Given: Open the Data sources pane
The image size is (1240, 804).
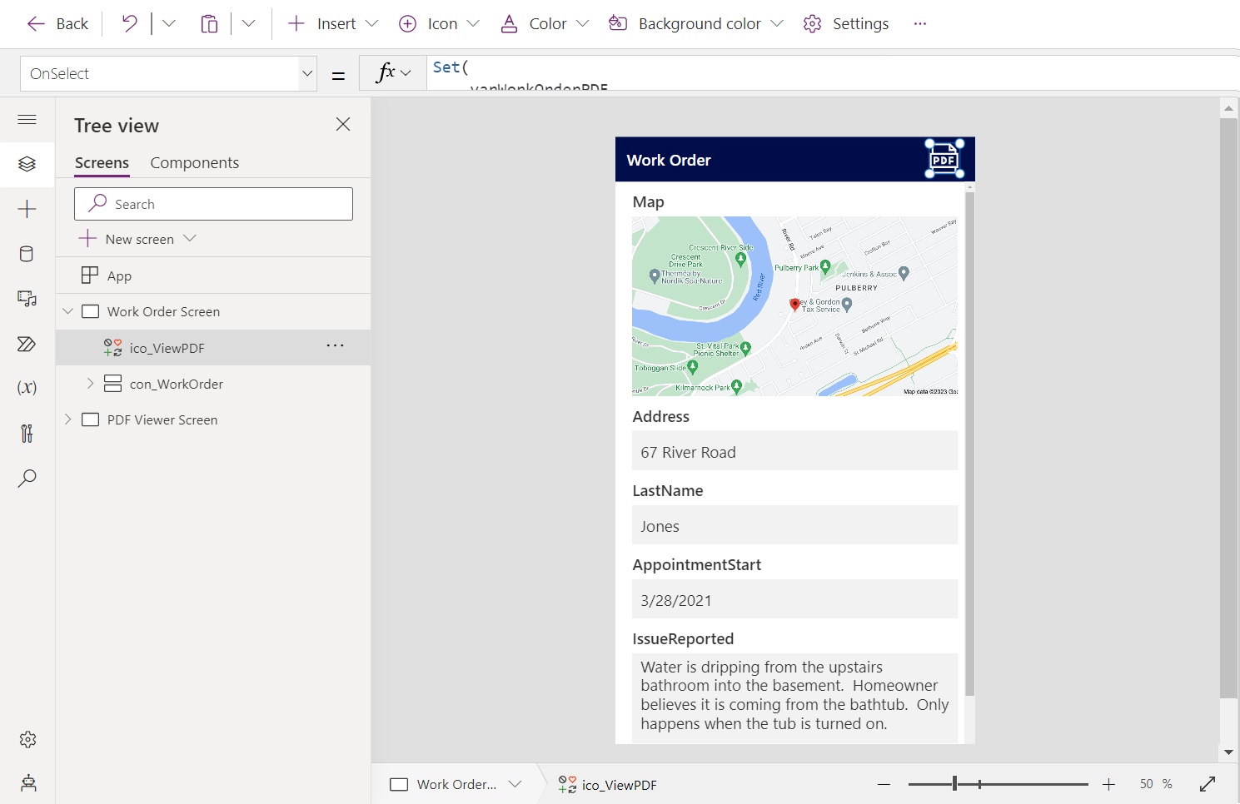Looking at the screenshot, I should (27, 254).
